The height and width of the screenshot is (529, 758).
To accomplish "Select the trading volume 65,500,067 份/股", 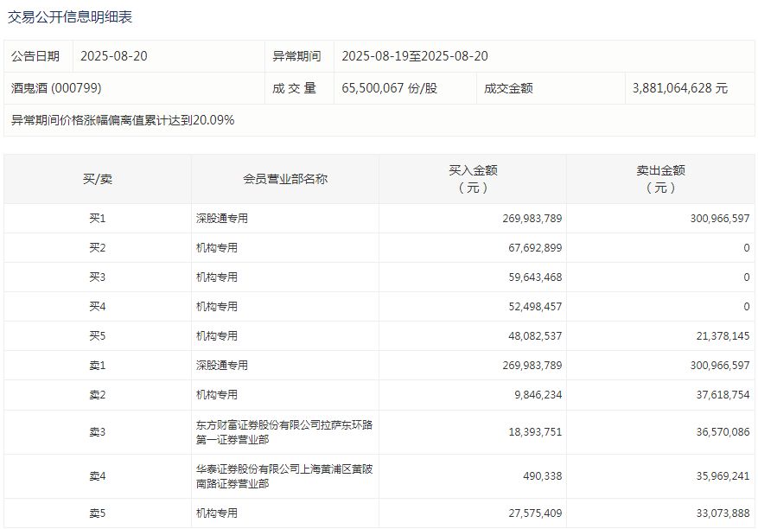I will pos(390,88).
